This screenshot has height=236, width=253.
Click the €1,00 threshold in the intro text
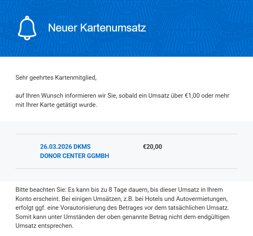191,96
